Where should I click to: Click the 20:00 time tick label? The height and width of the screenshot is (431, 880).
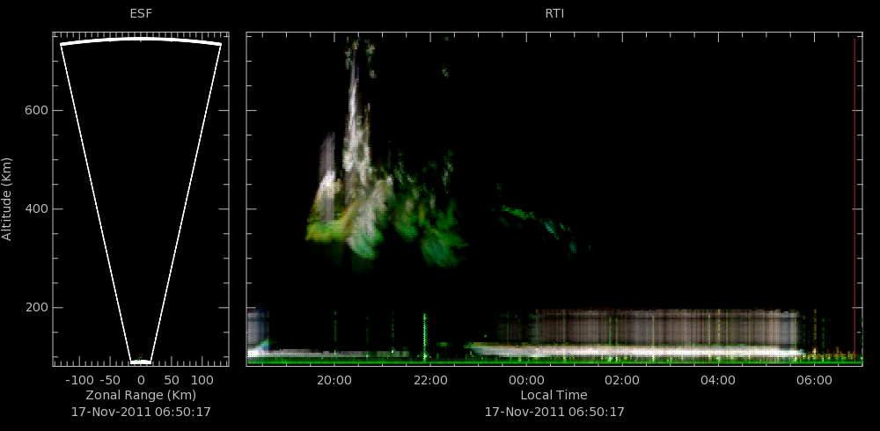tap(334, 380)
